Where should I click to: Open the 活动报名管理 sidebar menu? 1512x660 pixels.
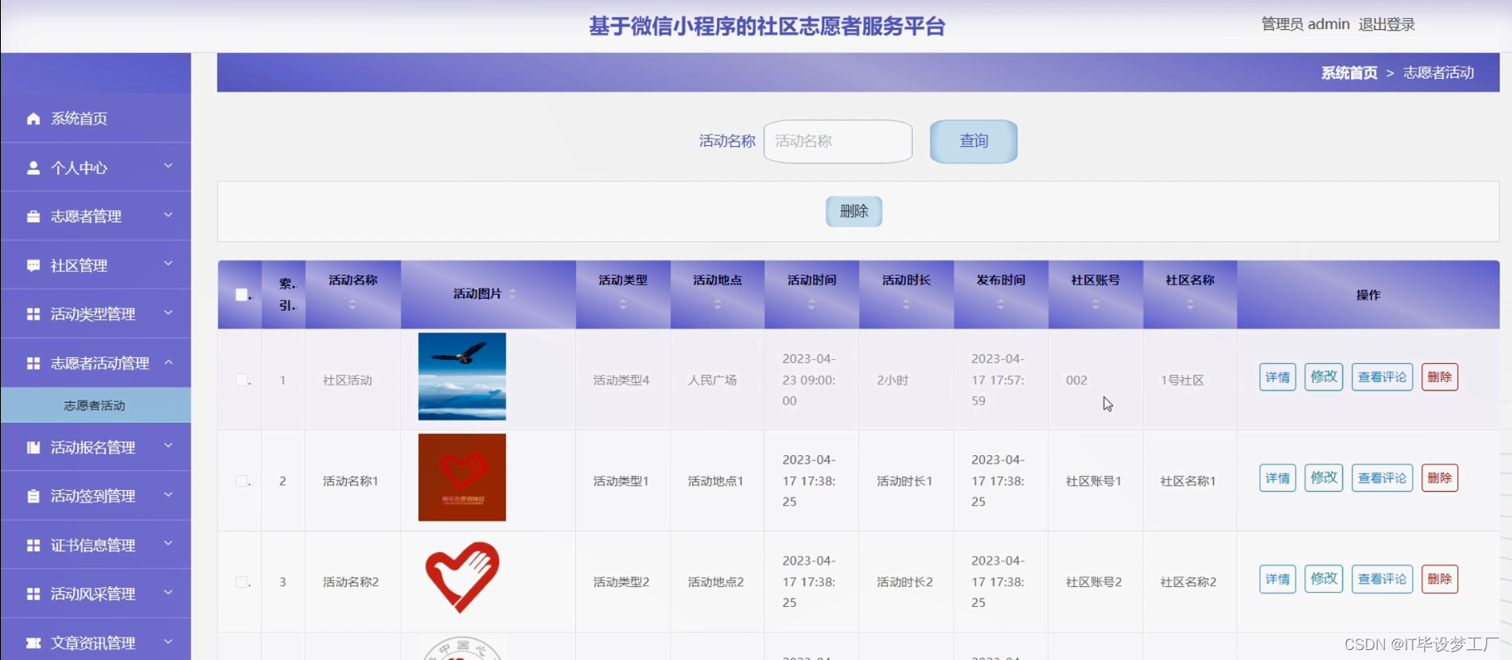point(95,448)
